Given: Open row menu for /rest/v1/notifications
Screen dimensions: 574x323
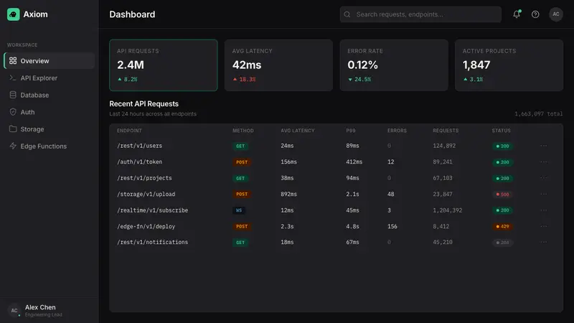Looking at the screenshot, I should [544, 242].
